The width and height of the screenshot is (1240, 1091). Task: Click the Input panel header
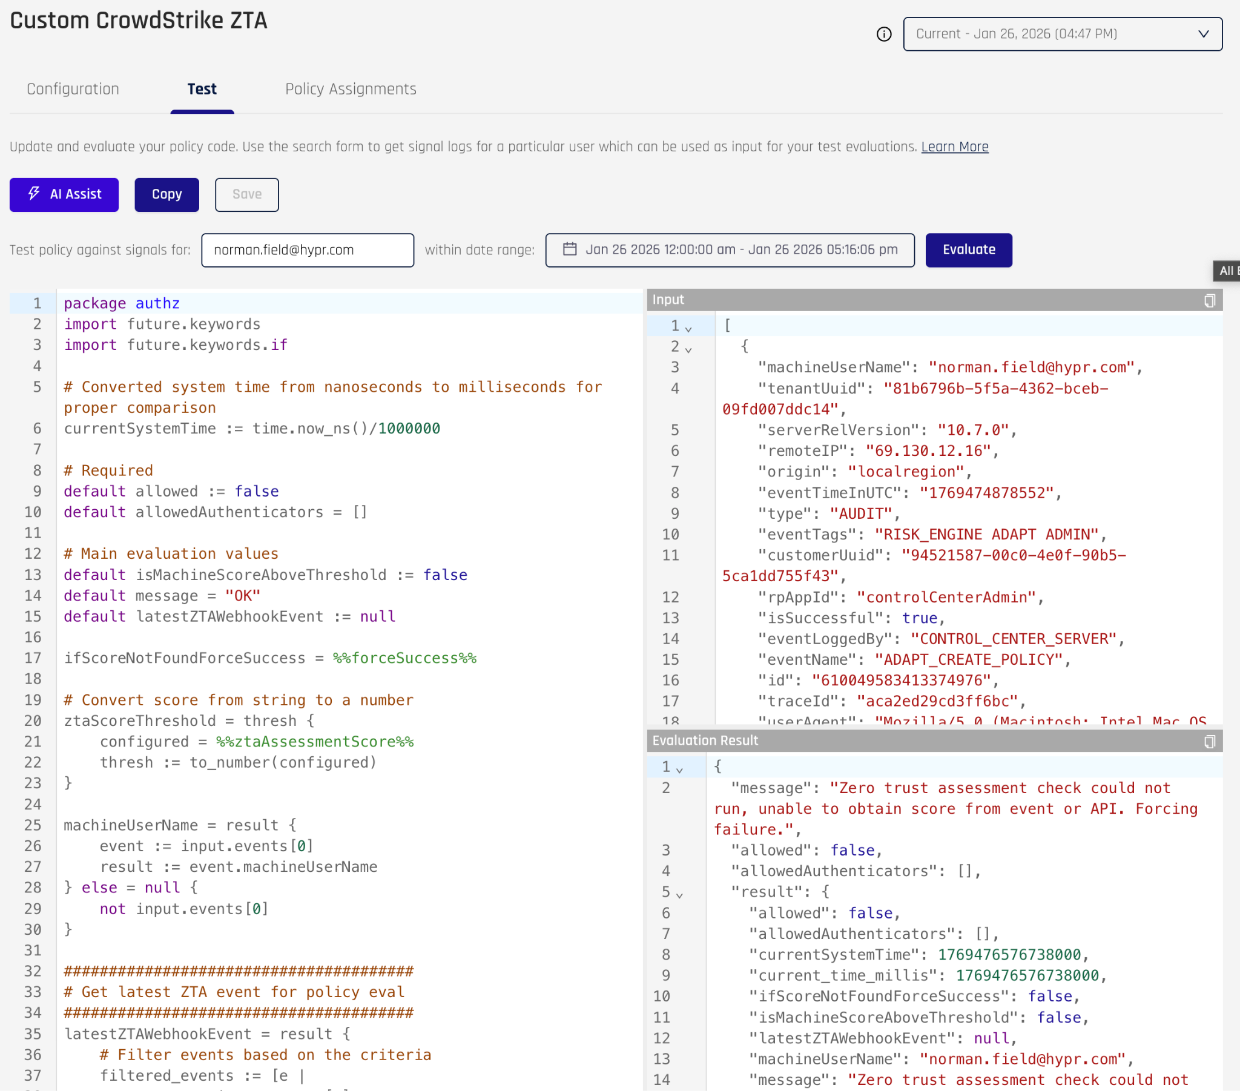(934, 300)
